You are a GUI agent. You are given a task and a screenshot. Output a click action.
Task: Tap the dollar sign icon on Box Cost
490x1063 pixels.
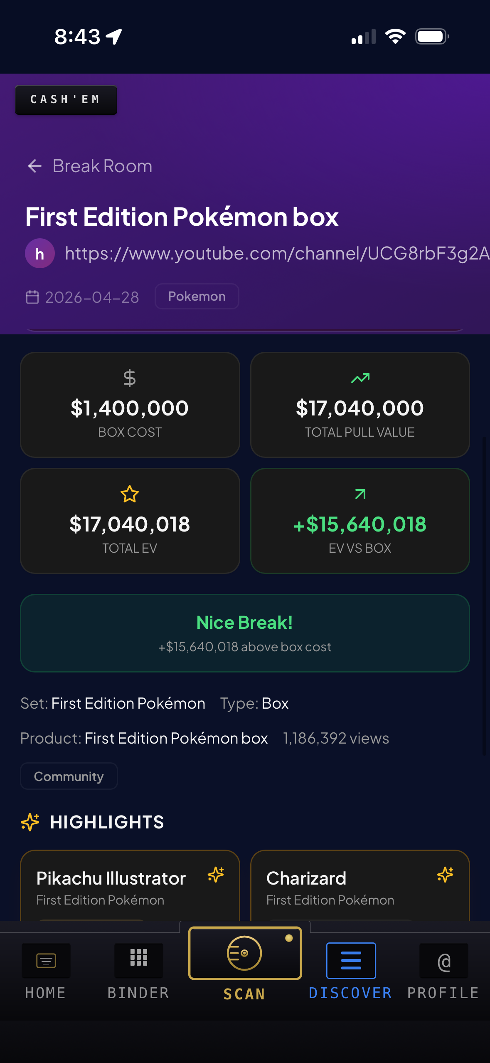pyautogui.click(x=130, y=378)
